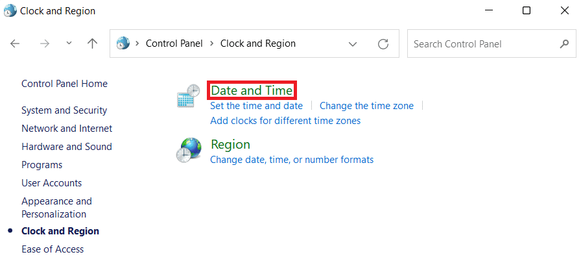This screenshot has height=261, width=581.
Task: Select Change date, time, or number formats
Action: pos(292,160)
